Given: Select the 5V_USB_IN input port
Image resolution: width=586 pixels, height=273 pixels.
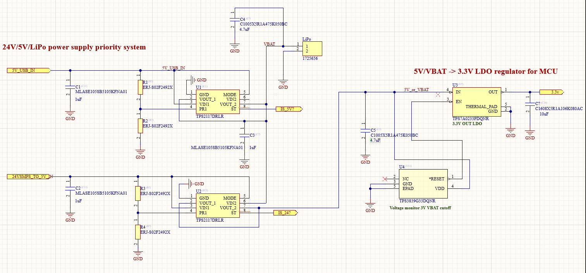Looking at the screenshot, I should click(x=29, y=70).
